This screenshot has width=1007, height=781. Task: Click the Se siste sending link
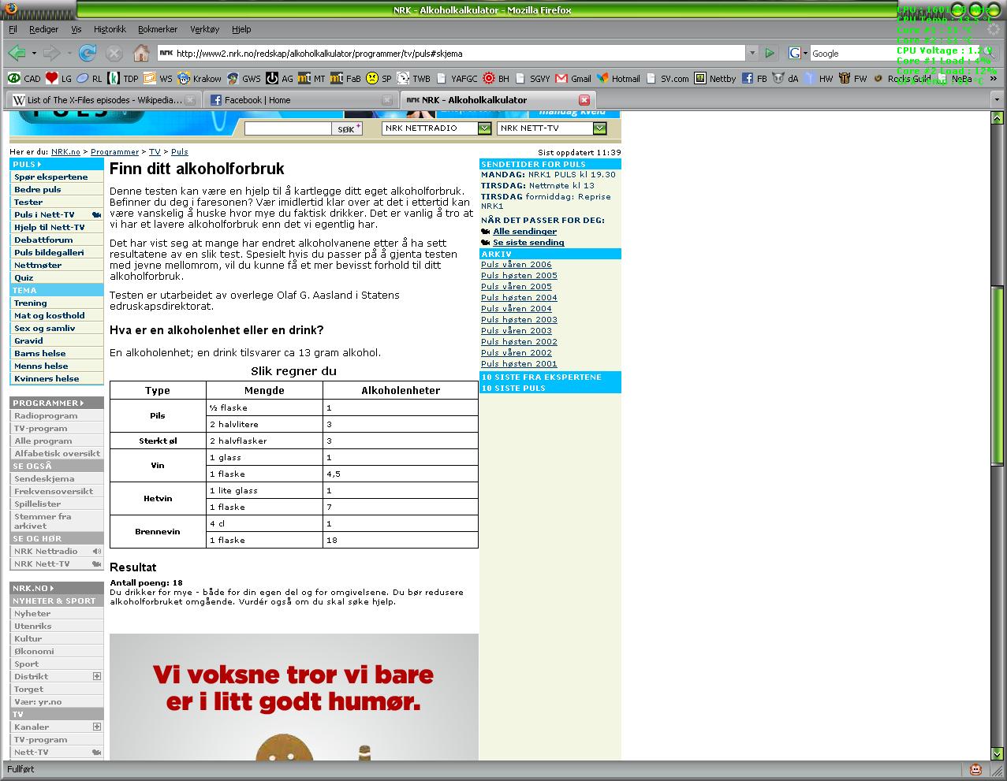point(528,242)
